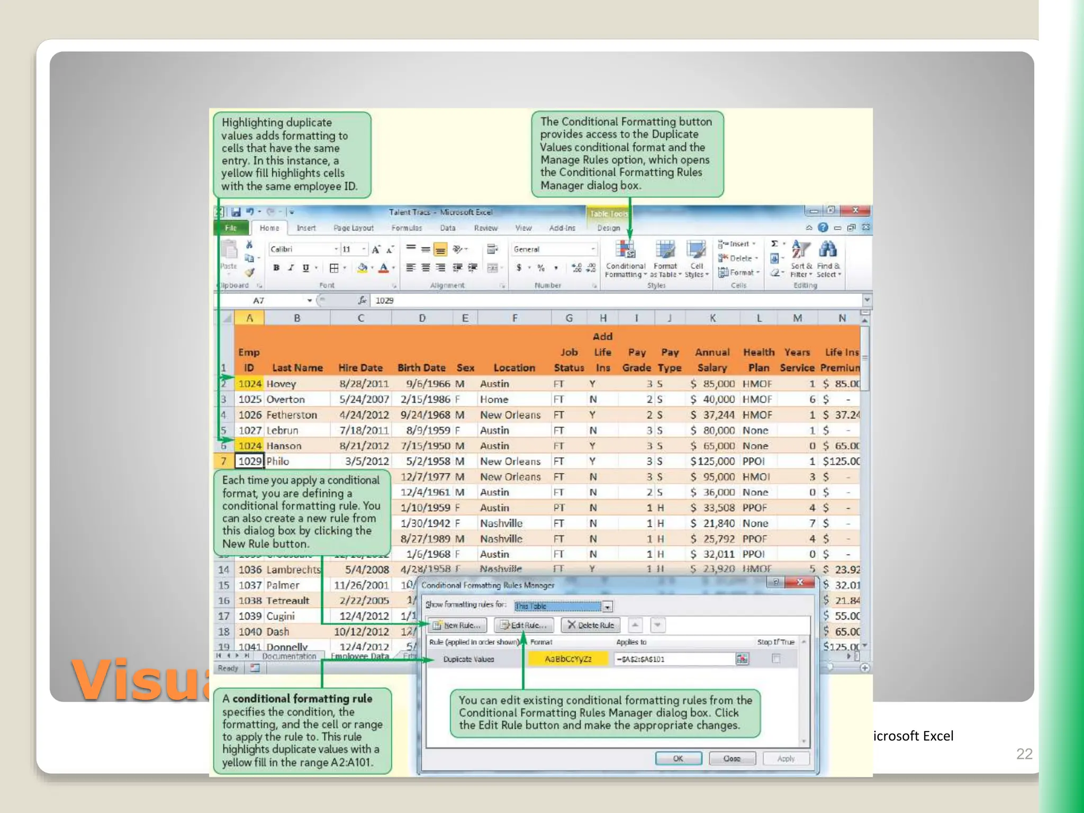Click the New Rule button
Image resolution: width=1084 pixels, height=813 pixels.
[x=457, y=625]
